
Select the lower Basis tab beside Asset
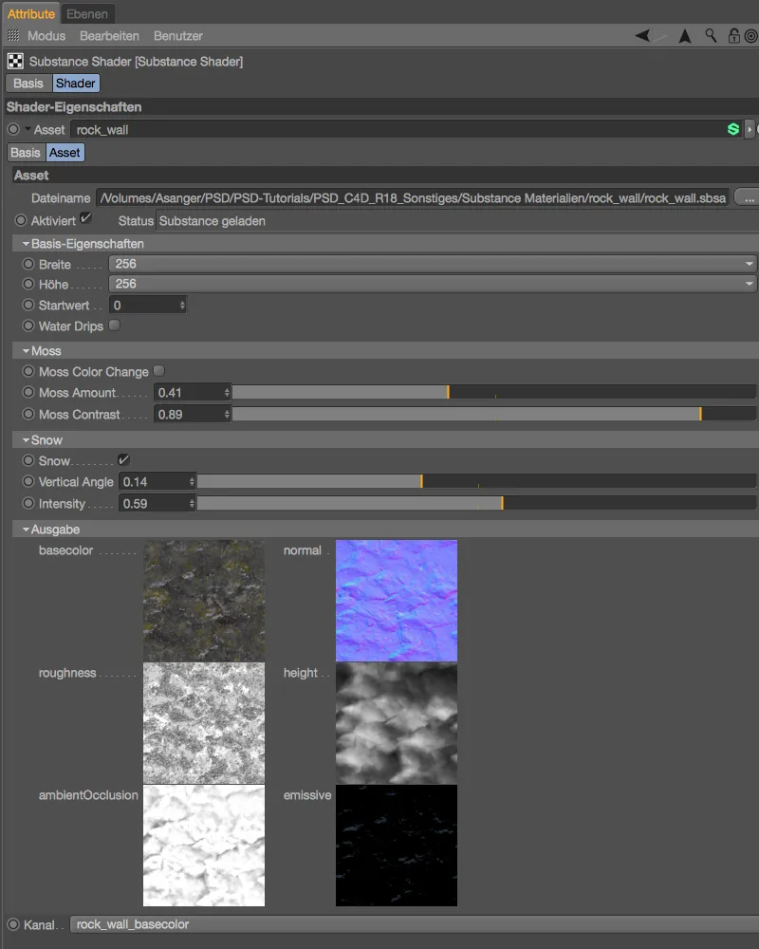(26, 153)
